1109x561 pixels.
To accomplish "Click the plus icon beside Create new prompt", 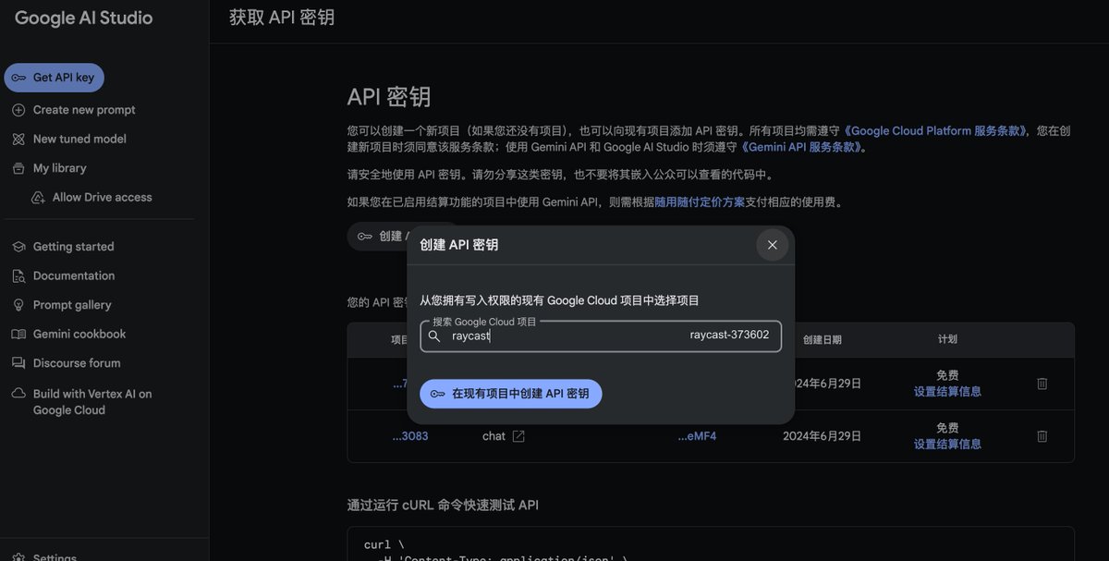I will (18, 110).
